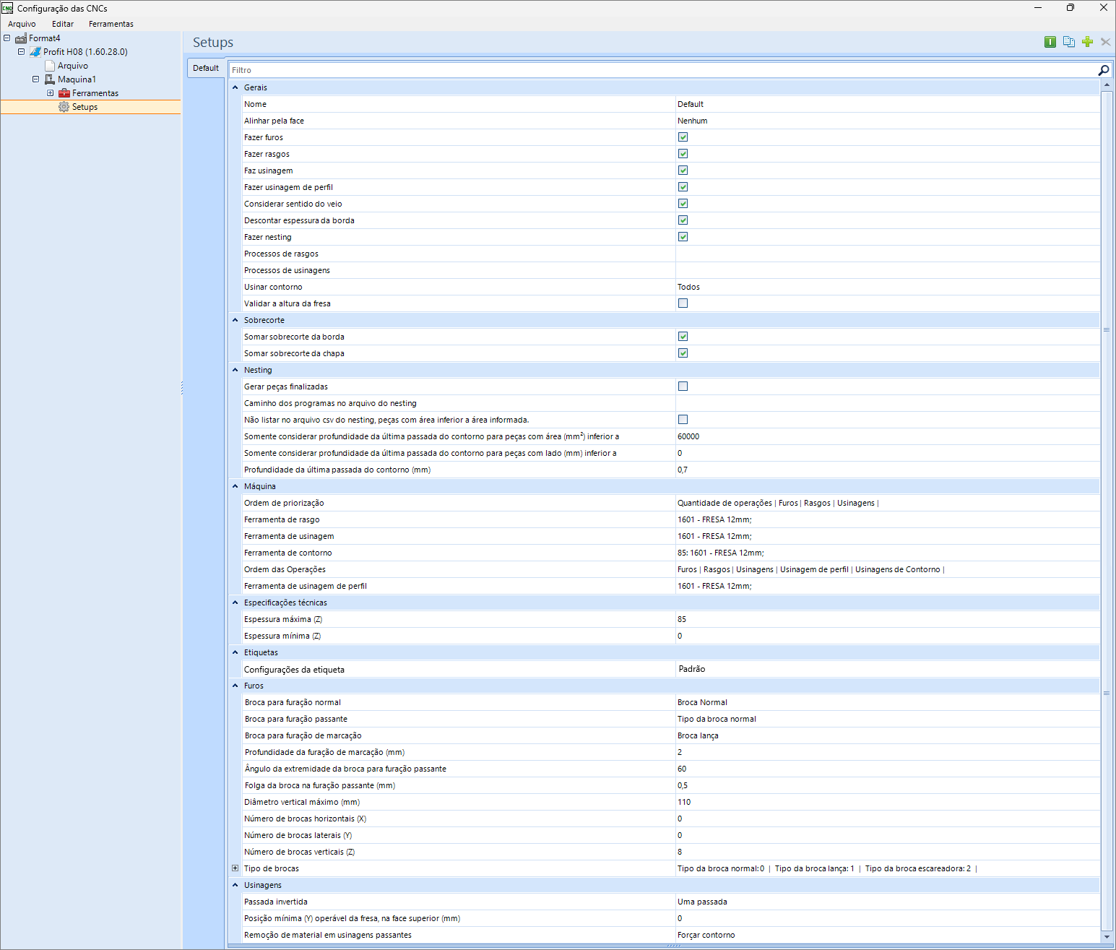Add a new setup with green plus
The width and height of the screenshot is (1116, 950).
pos(1087,42)
